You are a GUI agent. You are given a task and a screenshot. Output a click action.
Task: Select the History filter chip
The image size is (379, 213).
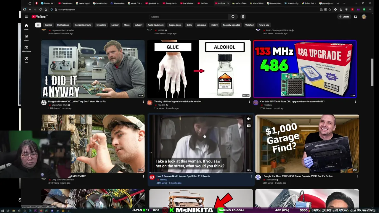(214, 25)
